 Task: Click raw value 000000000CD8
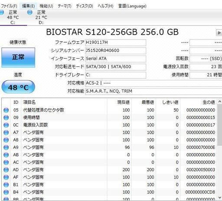[x=200, y=192]
